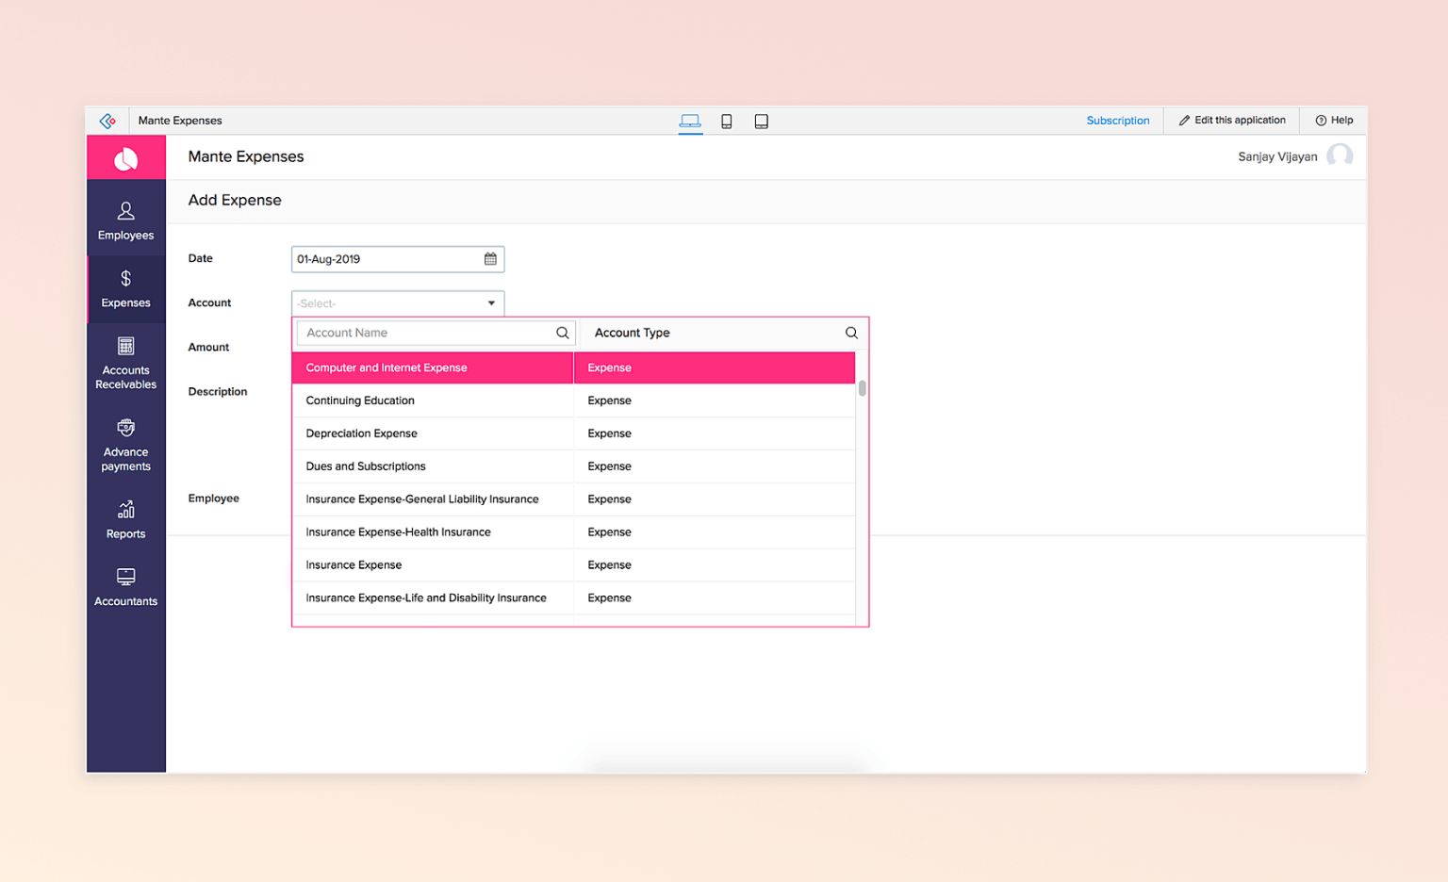Screen dimensions: 1448x882
Task: Click the Subscription link
Action: (1117, 121)
